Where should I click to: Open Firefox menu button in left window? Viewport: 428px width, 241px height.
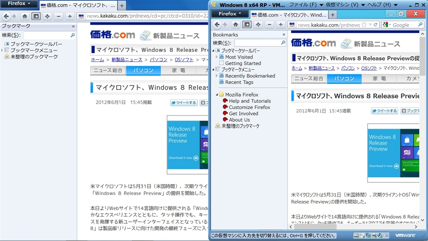pos(19,3)
